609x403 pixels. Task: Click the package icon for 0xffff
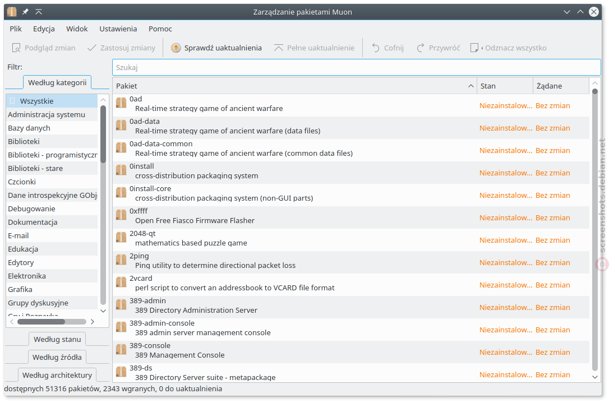pos(121,215)
